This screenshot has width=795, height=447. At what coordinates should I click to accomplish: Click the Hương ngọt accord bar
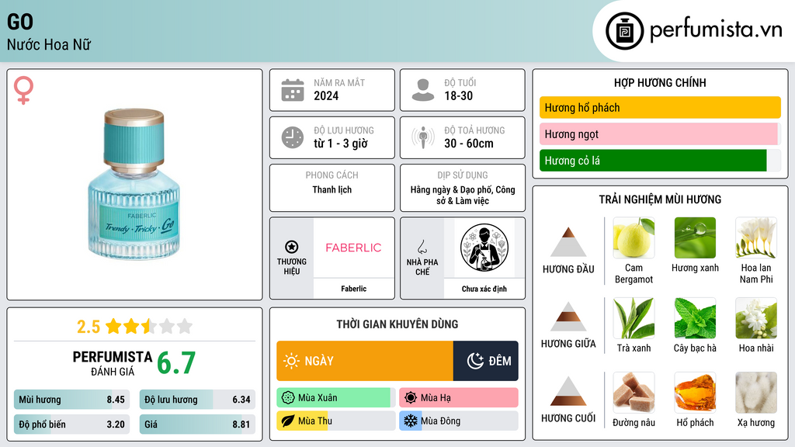pyautogui.click(x=660, y=133)
